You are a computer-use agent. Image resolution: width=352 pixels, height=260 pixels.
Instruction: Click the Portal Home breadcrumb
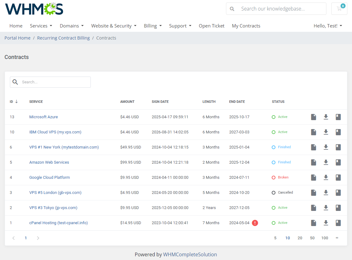pos(17,38)
